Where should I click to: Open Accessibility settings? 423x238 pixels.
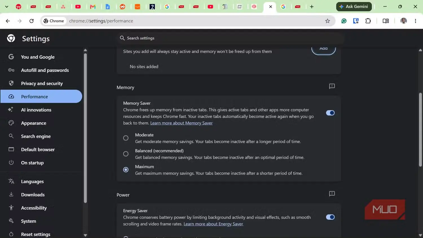coord(41,208)
